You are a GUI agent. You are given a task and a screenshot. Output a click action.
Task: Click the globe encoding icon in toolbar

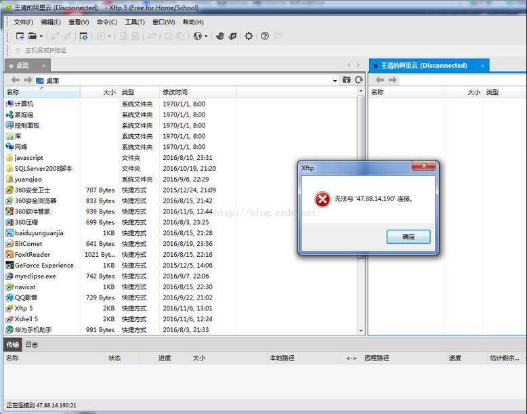click(x=197, y=36)
